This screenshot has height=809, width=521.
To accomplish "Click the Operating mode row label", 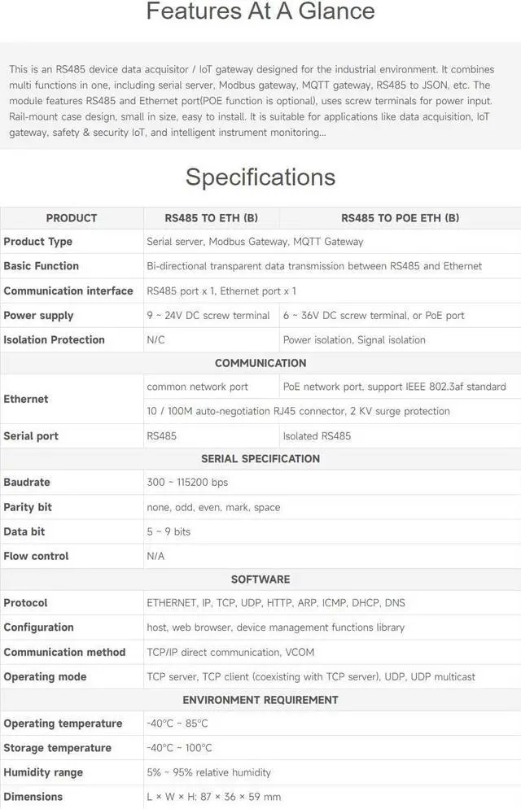I will coord(45,677).
